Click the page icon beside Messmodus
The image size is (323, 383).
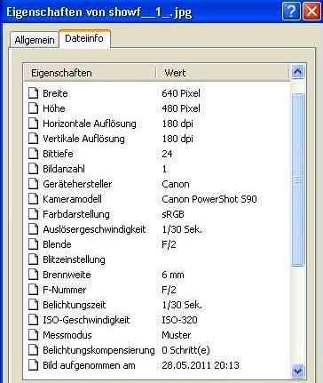[x=34, y=335]
